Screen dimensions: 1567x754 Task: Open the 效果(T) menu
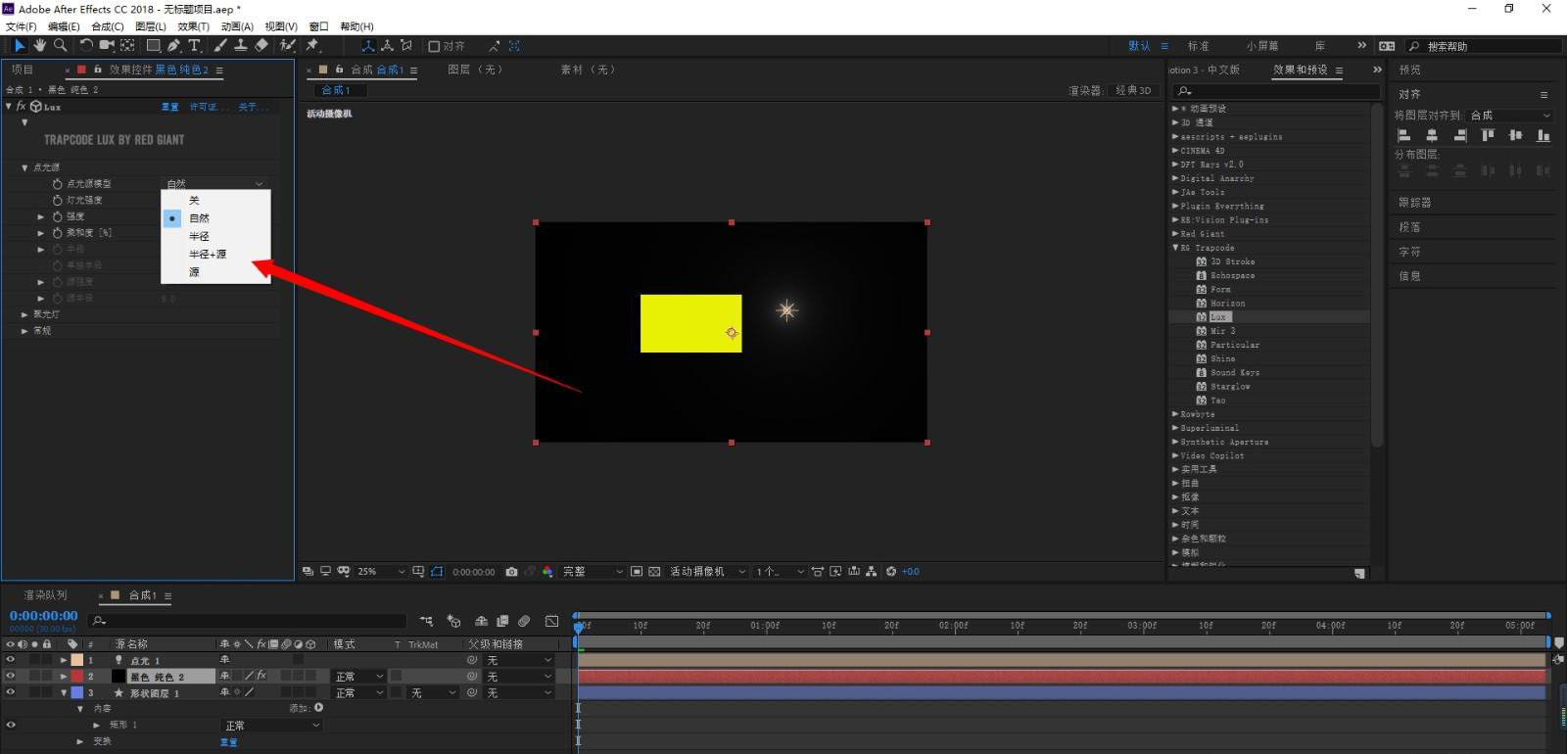click(x=194, y=26)
